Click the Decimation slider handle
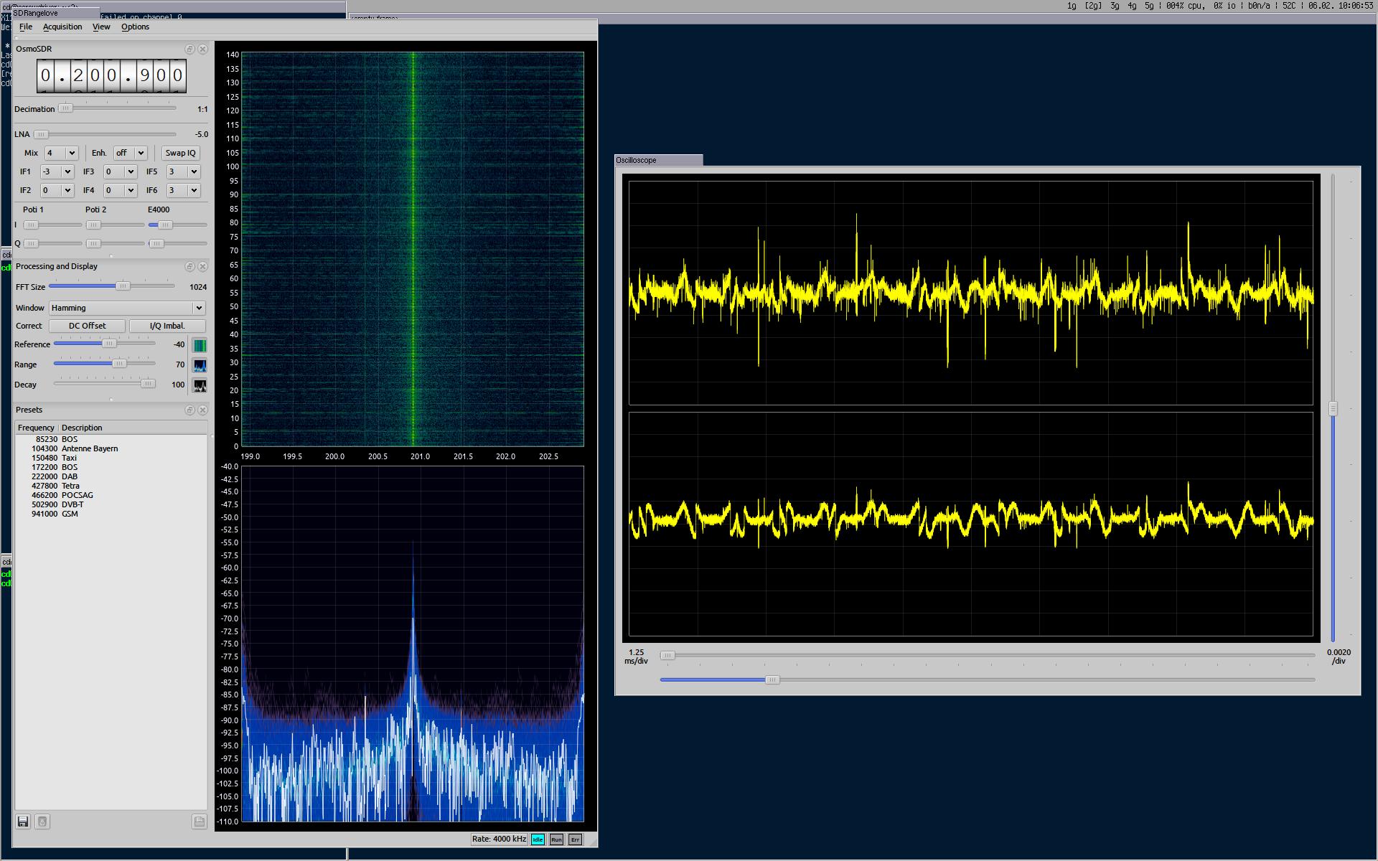 click(65, 108)
